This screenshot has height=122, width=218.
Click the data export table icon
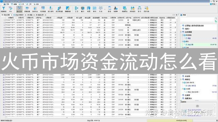[125, 9]
